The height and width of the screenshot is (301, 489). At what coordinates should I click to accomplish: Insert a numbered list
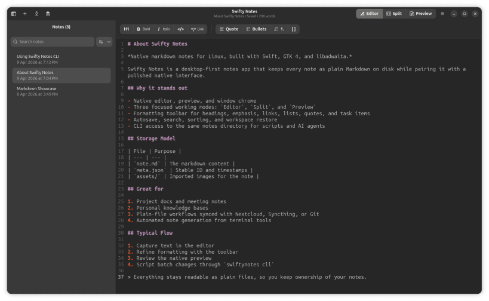point(279,29)
